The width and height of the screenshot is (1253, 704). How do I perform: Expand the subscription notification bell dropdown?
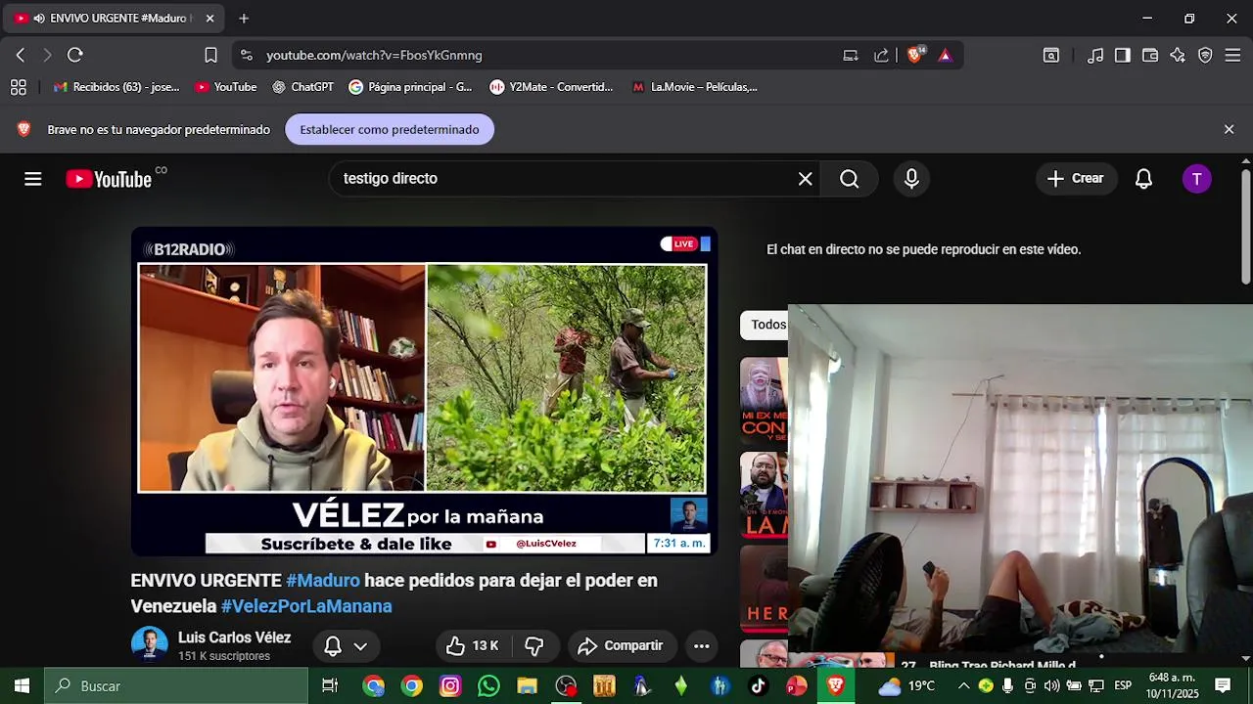(346, 646)
